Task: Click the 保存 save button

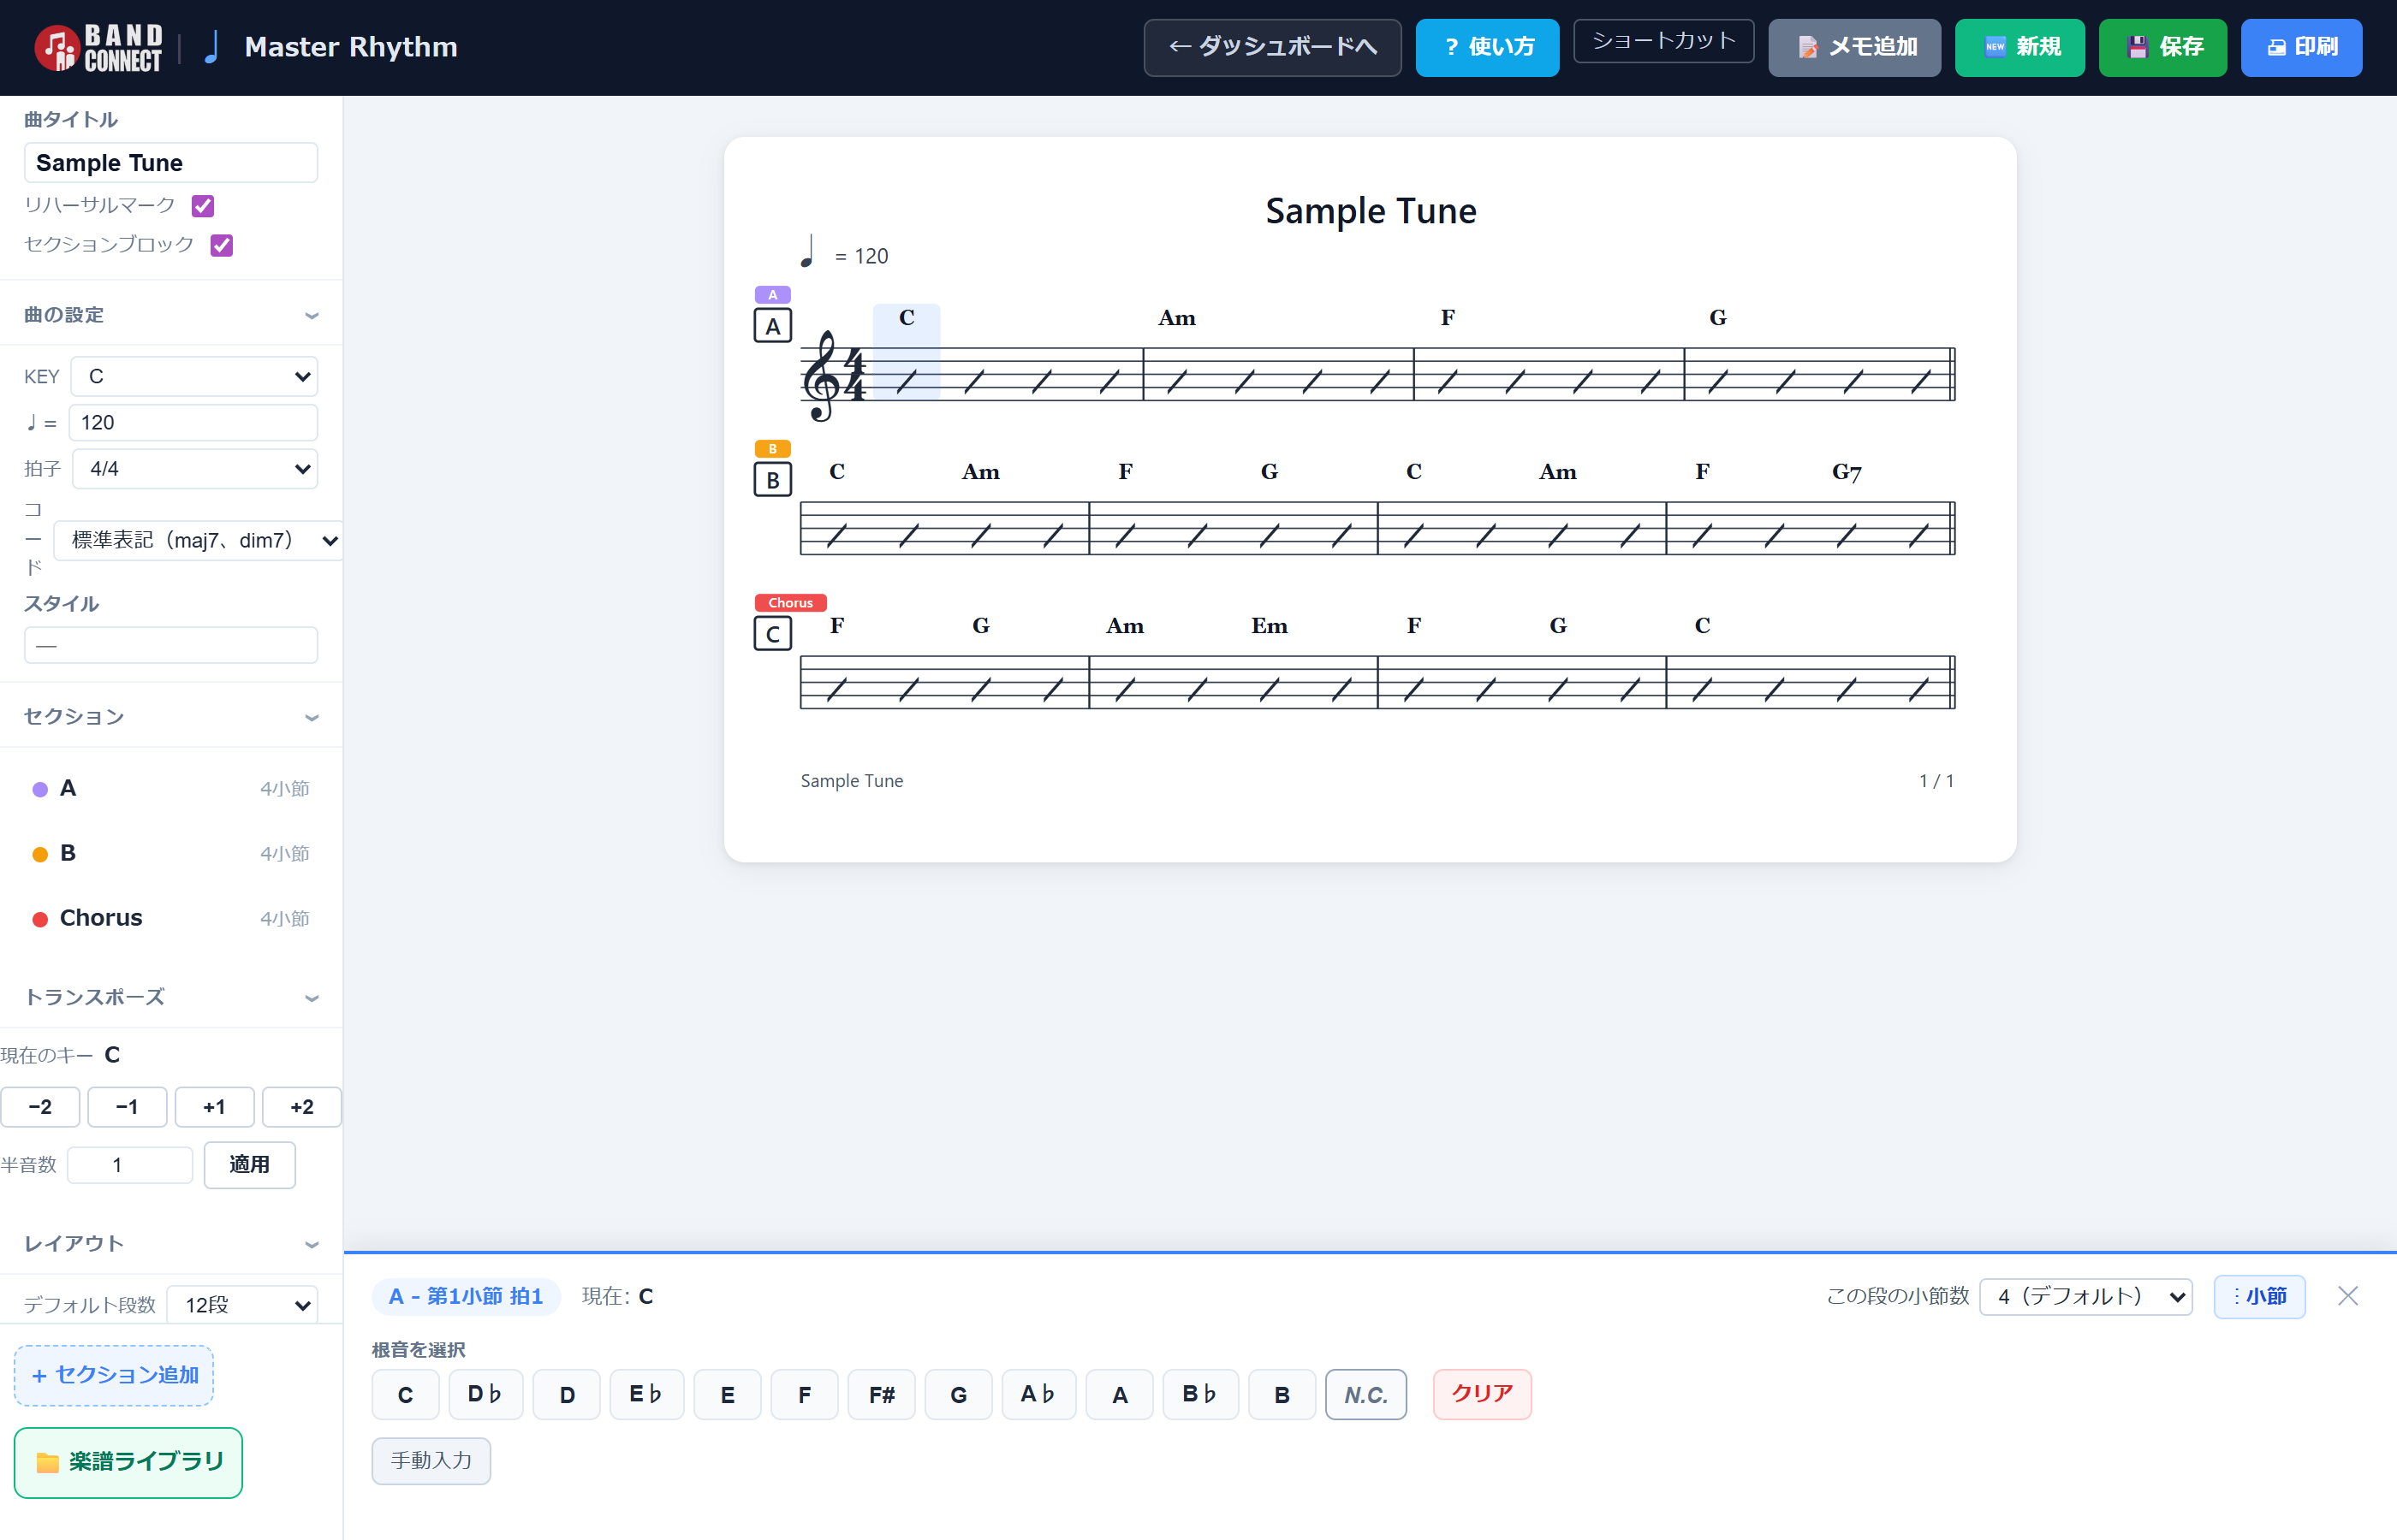Action: pos(2163,48)
